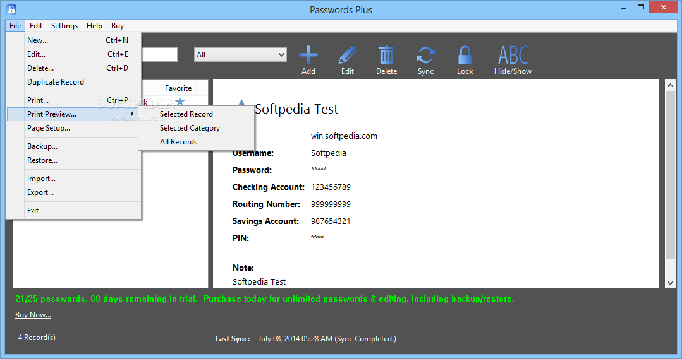Click the masked PIN value
Screen dimensions: 682x359
click(317, 237)
